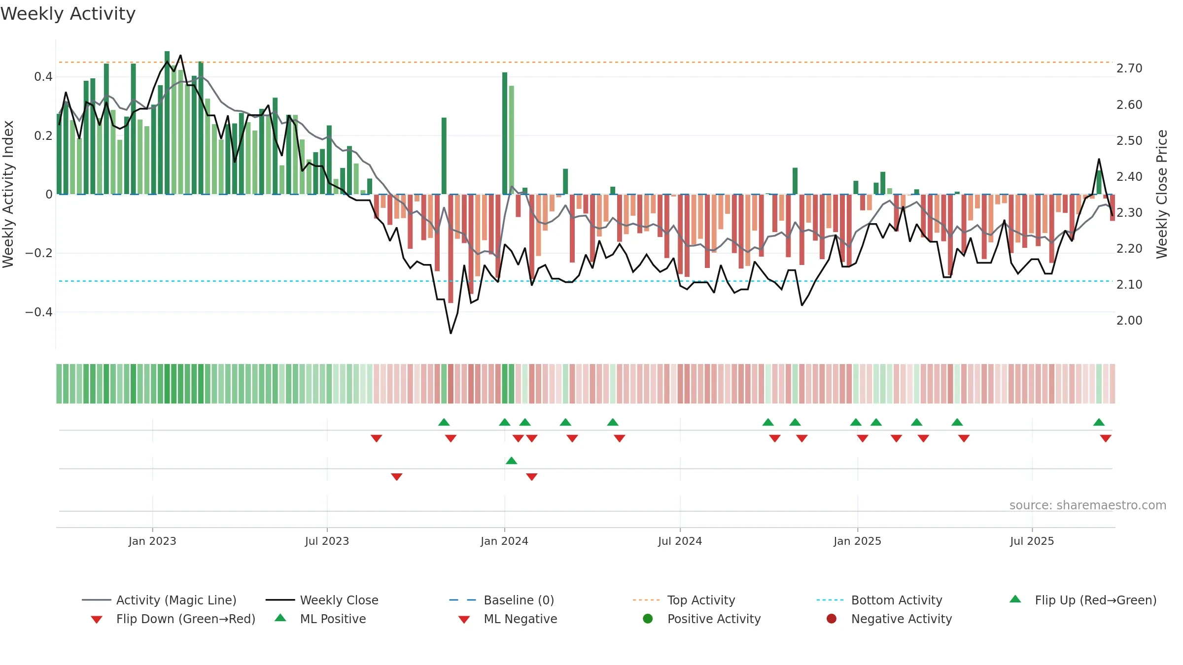
Task: Select the latest Flip Up marker after Jul 2025
Action: coord(1099,422)
